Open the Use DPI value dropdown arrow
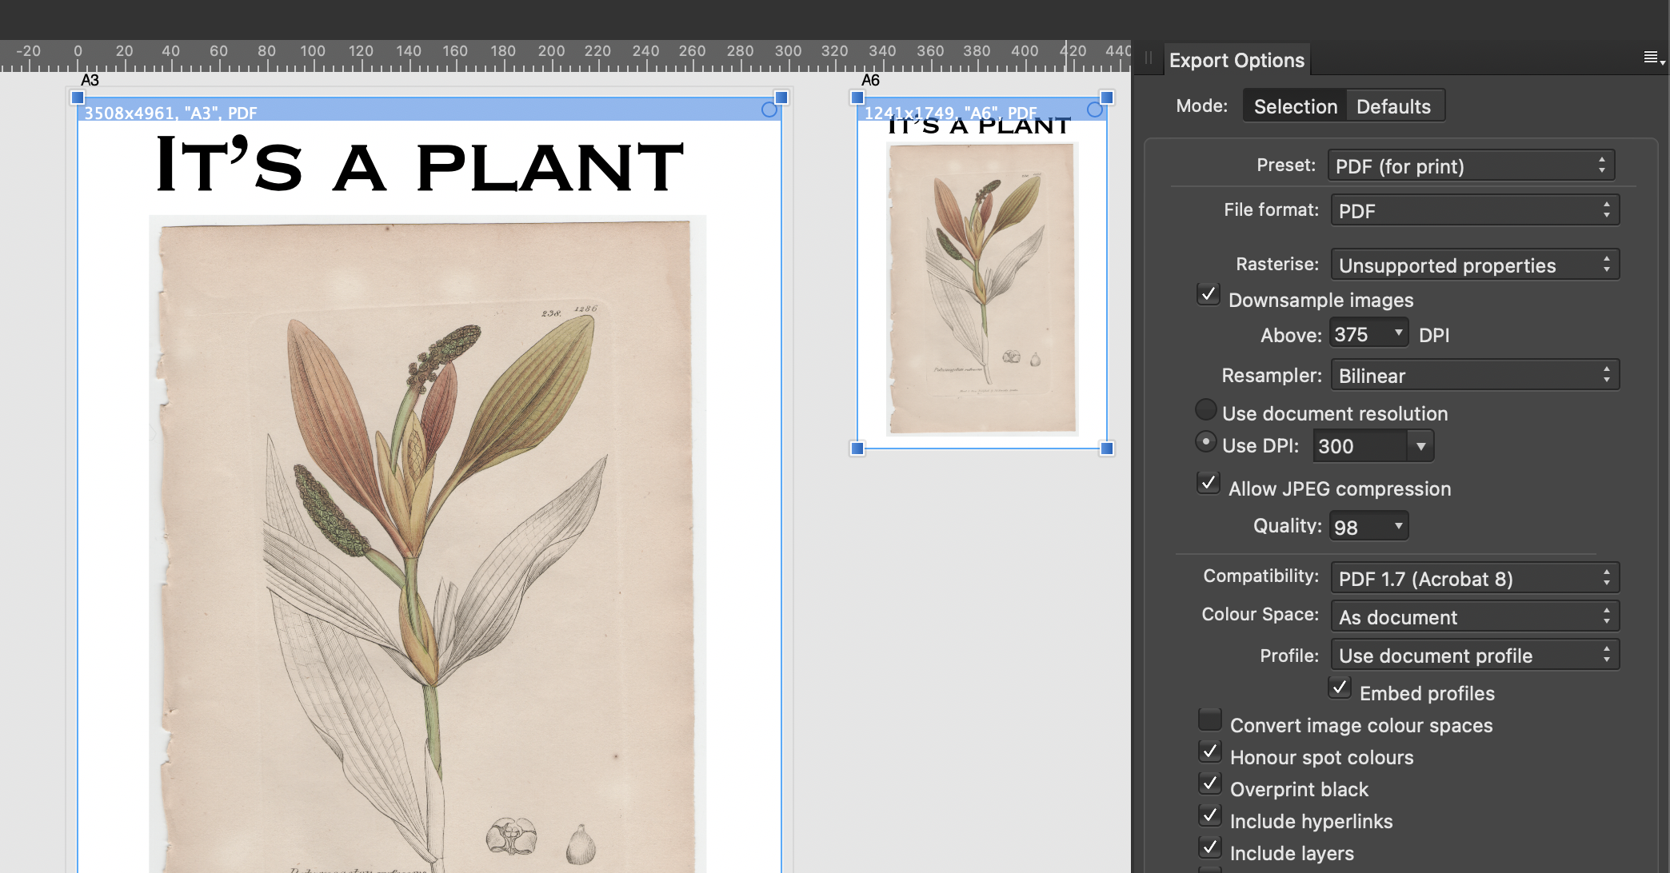1670x873 pixels. point(1420,446)
